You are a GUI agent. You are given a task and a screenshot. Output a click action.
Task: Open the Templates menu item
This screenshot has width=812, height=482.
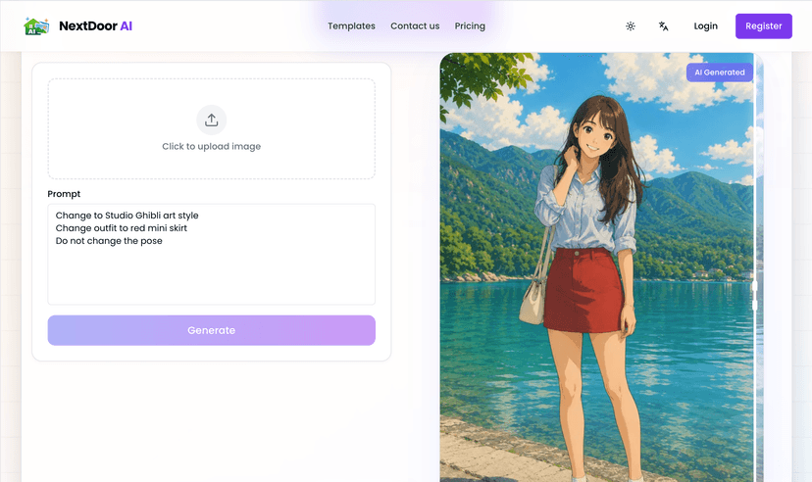[351, 25]
